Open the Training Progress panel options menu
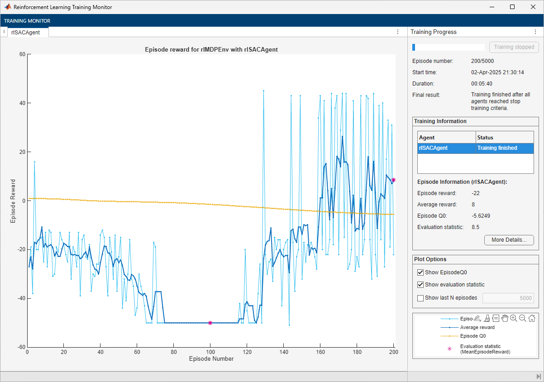The height and width of the screenshot is (382, 544). [x=535, y=32]
